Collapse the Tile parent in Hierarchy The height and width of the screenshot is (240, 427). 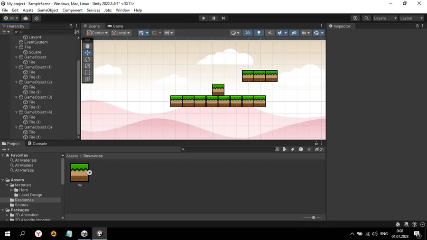coord(16,47)
